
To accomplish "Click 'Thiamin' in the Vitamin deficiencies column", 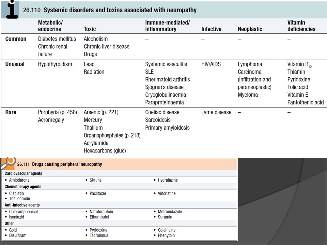I will pos(296,72).
